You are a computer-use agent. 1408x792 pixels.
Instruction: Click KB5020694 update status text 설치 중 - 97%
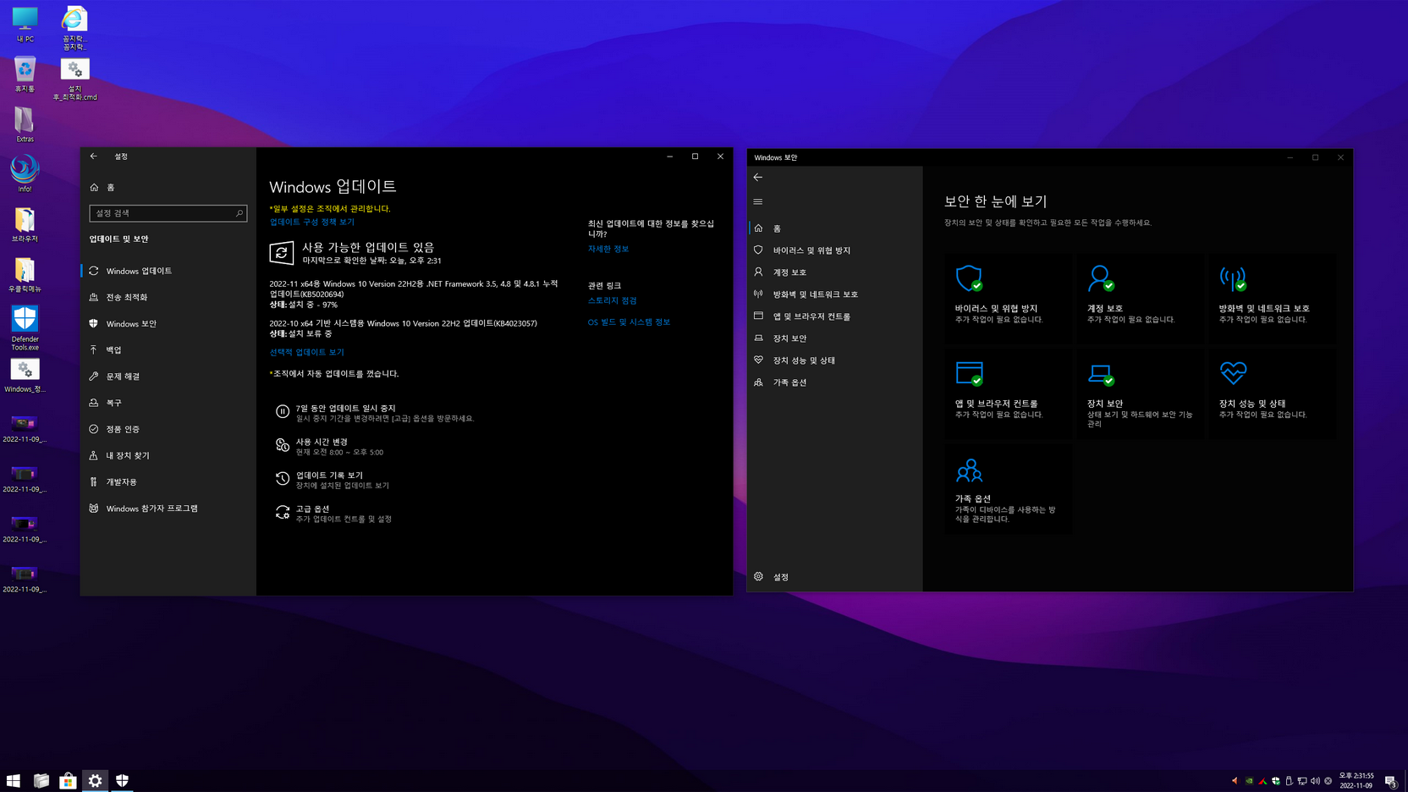pyautogui.click(x=304, y=305)
